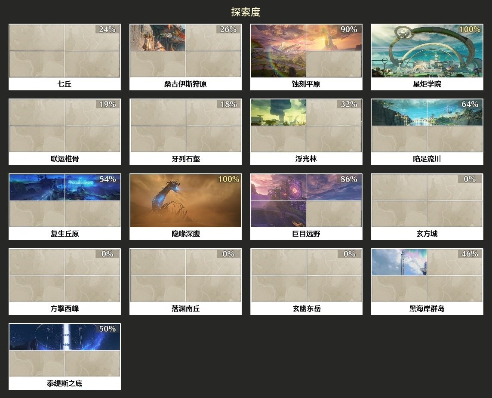Screen dimensions: 492x398
Task: Click the 54% badge on 复生丘原
Action: pyautogui.click(x=108, y=179)
